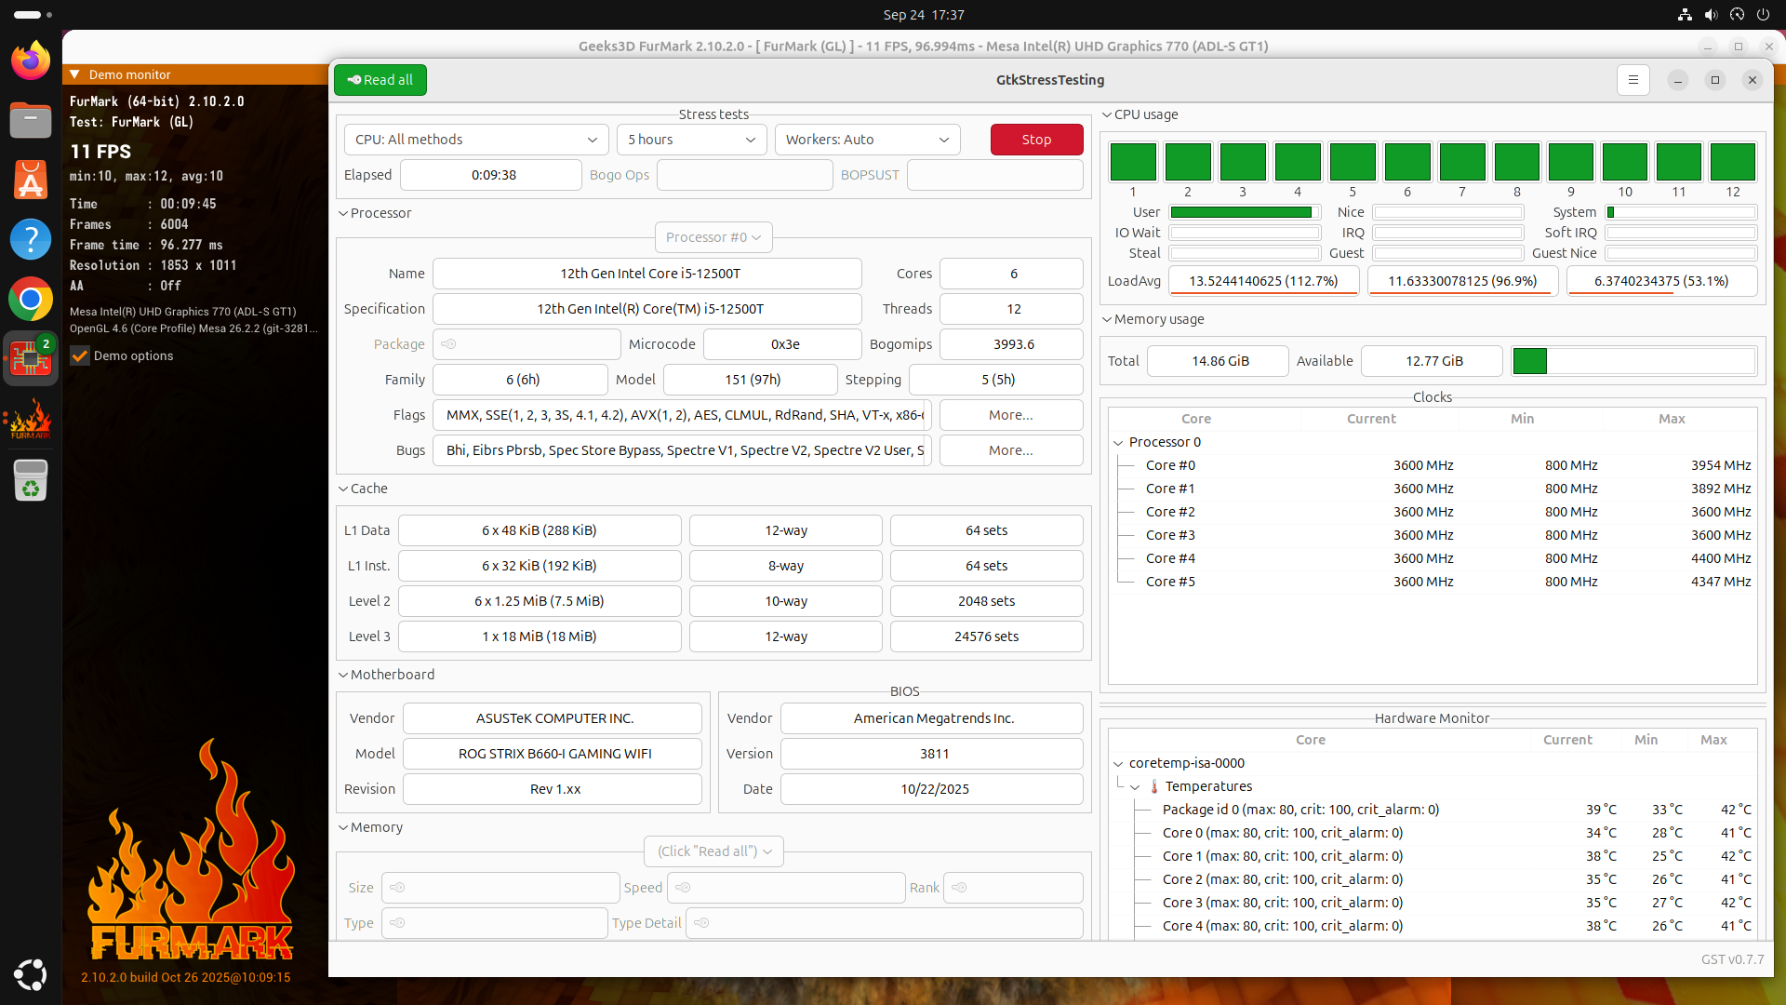Open the Workers: Auto dropdown

tap(868, 140)
